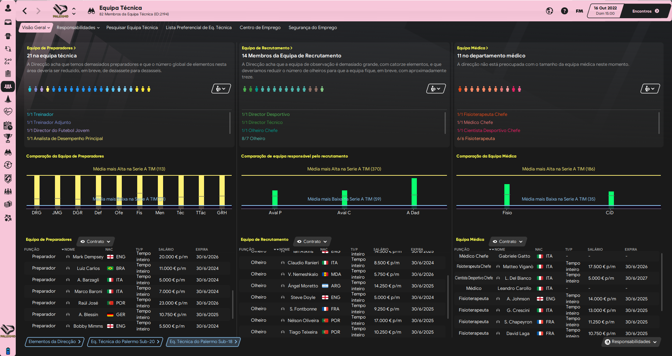
Task: Open Contrato view dropdown for Equipa de Preparadores
Action: coord(96,242)
